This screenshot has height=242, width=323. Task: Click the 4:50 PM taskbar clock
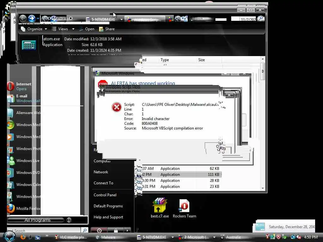point(311,237)
